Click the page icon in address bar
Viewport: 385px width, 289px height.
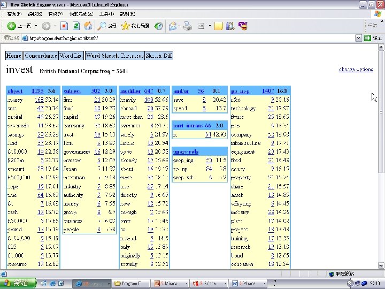25,38
